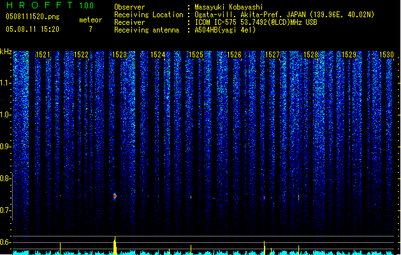Click the 1522 time marker
The width and height of the screenshot is (401, 255).
[81, 55]
